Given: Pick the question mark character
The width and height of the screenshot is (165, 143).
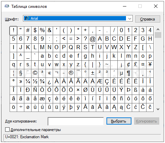Looking at the screenshot, I should point(85,39).
